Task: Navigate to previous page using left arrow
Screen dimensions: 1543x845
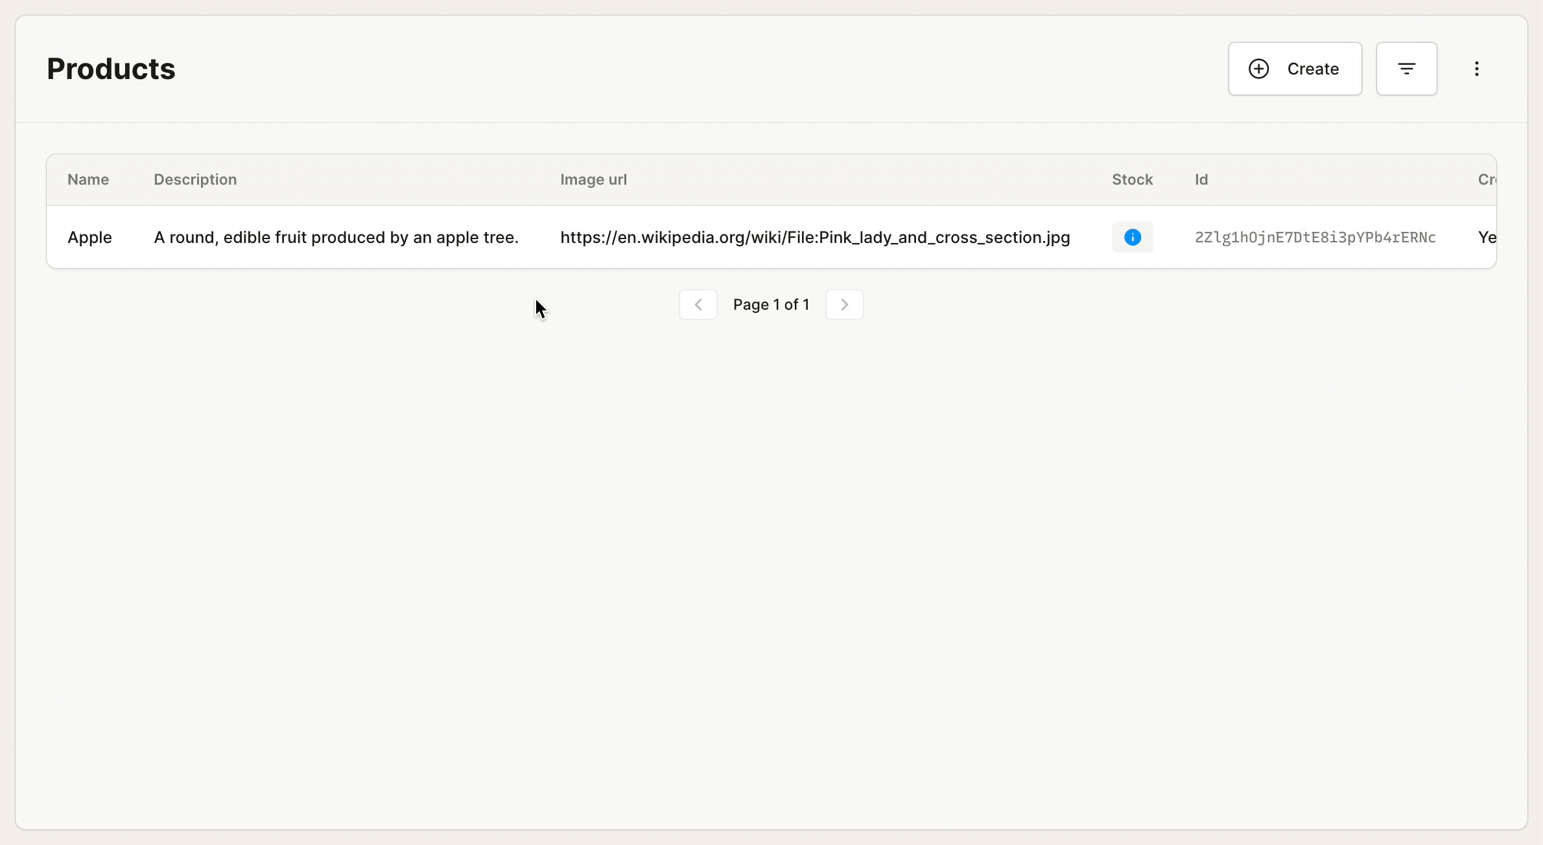Action: click(x=699, y=304)
